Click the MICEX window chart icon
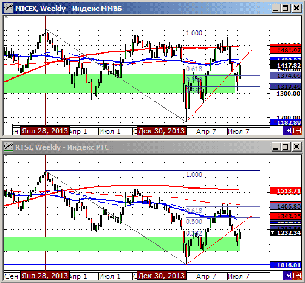 click(x=9, y=8)
